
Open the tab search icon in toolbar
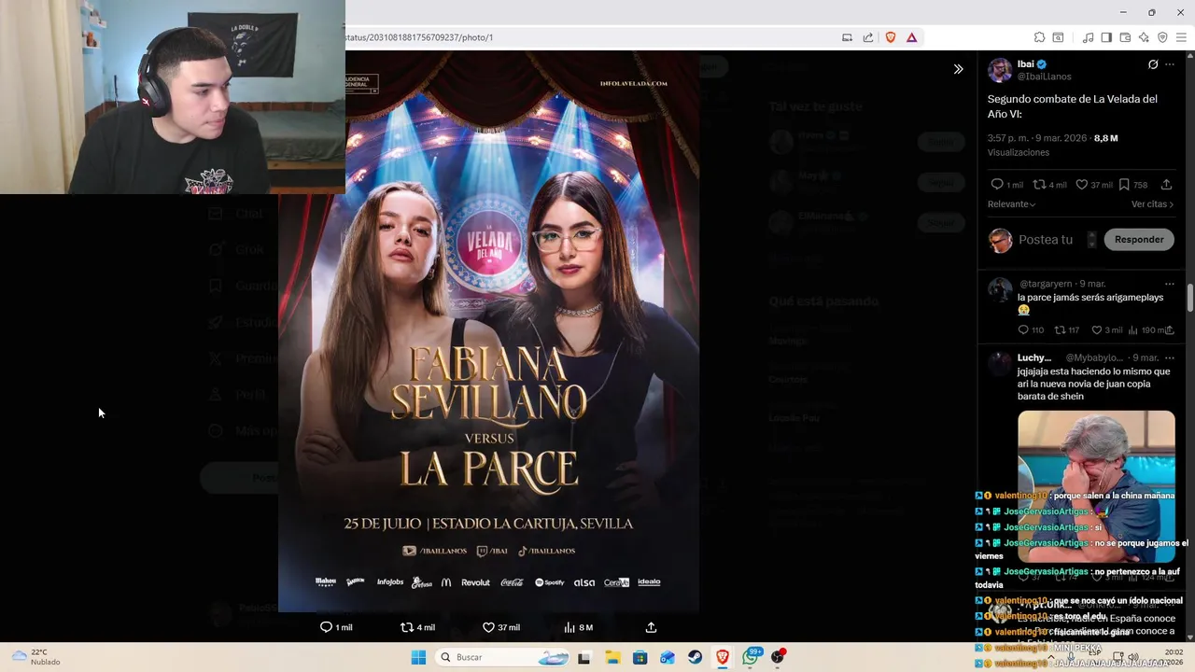[x=1058, y=37]
